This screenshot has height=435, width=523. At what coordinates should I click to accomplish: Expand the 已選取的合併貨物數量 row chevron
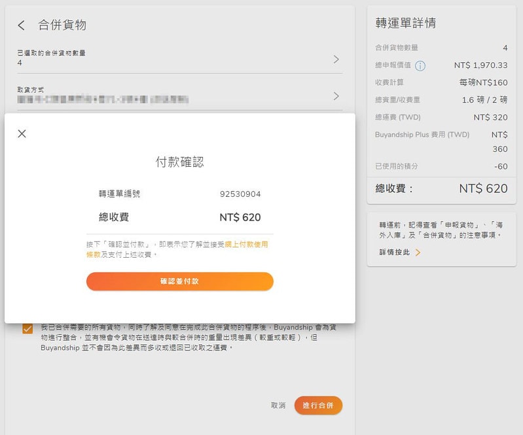pyautogui.click(x=336, y=60)
